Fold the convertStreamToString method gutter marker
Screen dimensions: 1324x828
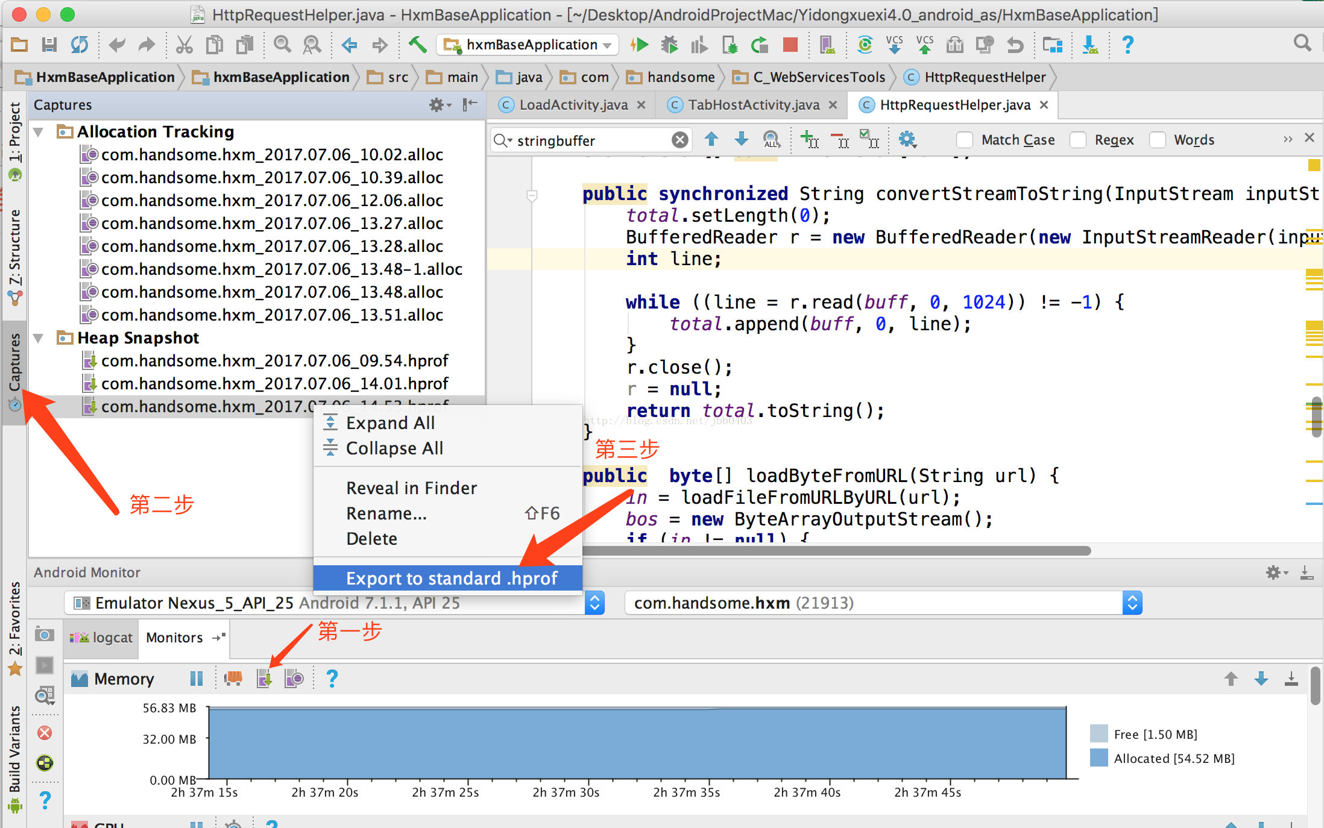coord(532,195)
